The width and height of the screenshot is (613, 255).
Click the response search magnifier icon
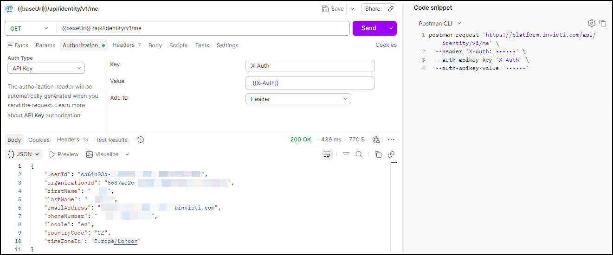tap(359, 154)
